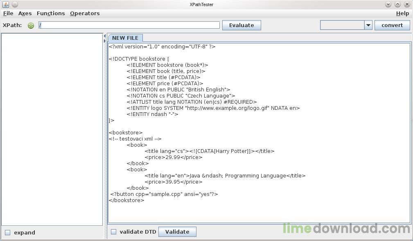Click inside the empty result tree panel
Image resolution: width=413 pixels, height=241 pixels.
(52, 129)
